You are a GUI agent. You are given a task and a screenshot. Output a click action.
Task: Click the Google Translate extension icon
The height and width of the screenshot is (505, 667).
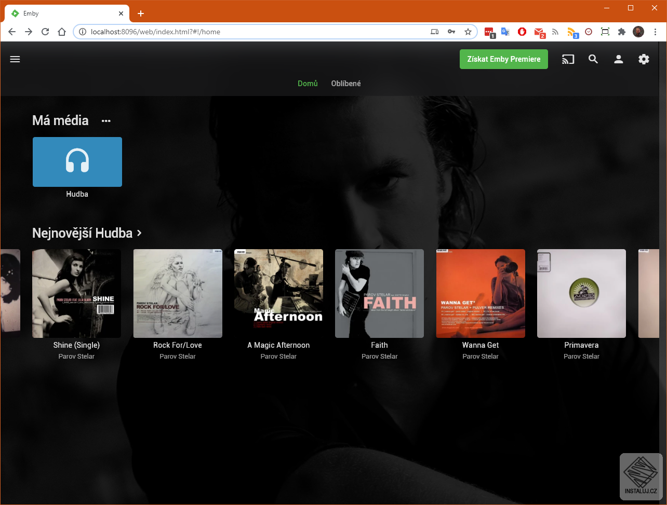[505, 32]
